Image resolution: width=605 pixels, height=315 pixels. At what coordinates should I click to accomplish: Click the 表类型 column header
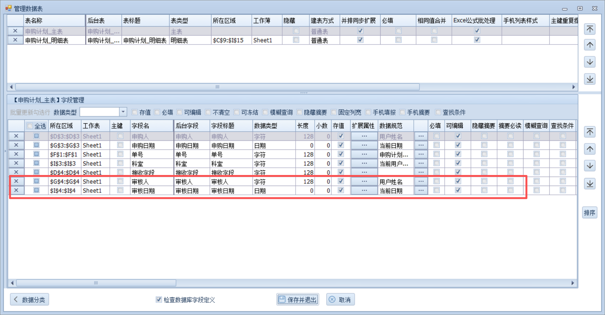point(189,21)
